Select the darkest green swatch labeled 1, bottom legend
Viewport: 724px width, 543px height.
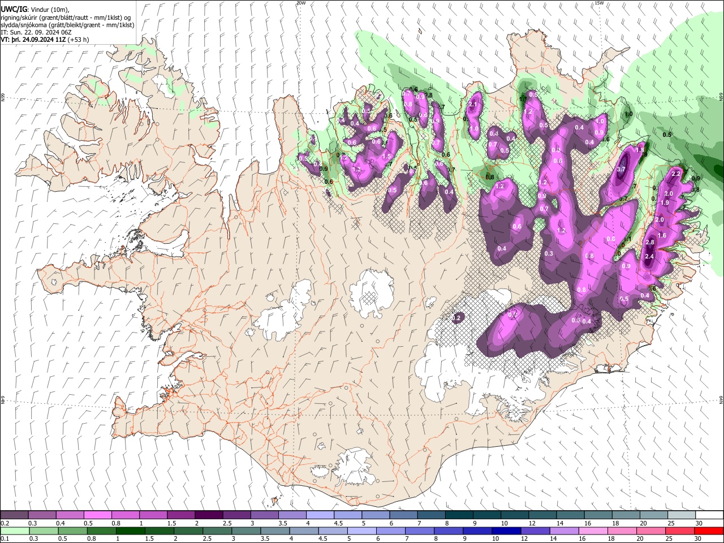tap(130, 531)
